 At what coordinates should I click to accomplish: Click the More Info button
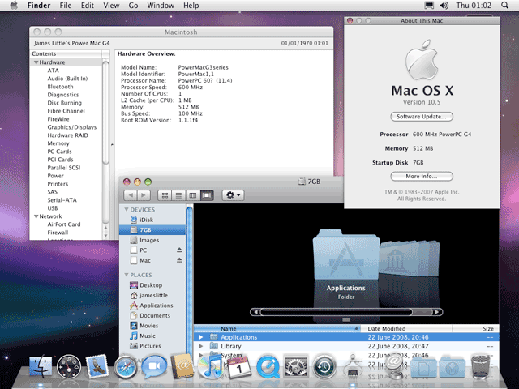[x=421, y=176]
